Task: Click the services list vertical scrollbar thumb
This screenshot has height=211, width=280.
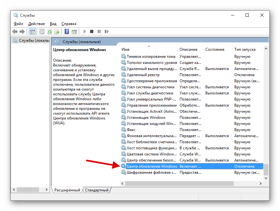Action: (x=266, y=169)
